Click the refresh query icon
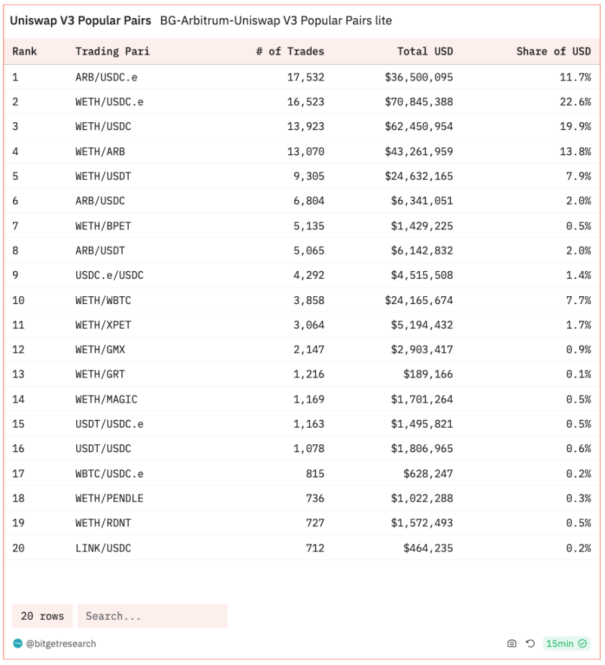 point(530,643)
